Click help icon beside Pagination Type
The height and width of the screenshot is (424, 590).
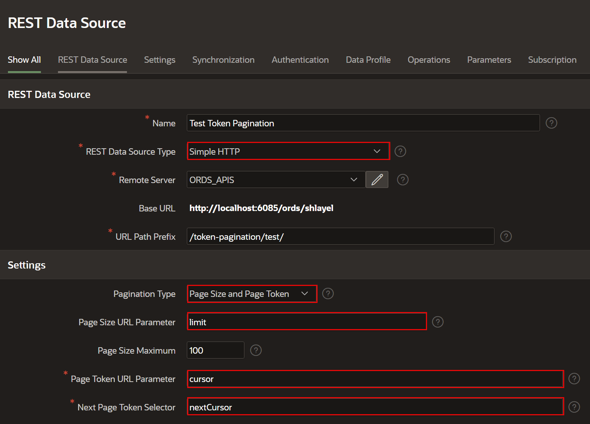327,294
